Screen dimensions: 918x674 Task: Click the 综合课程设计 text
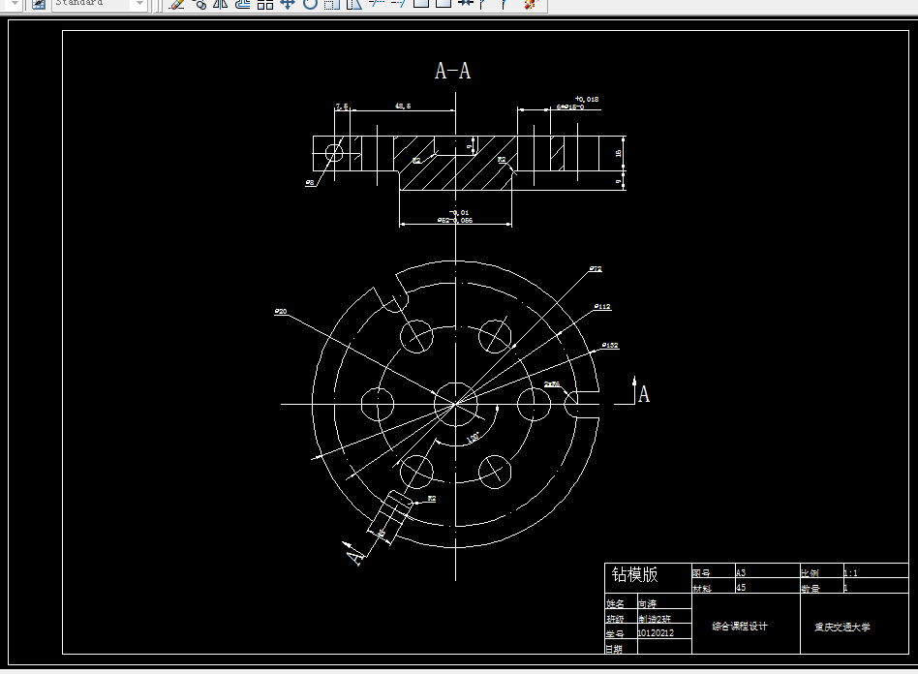[x=740, y=626]
